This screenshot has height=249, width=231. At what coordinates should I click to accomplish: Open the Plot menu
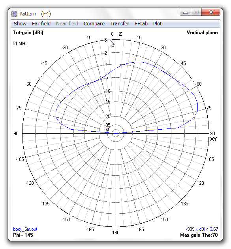coord(157,24)
